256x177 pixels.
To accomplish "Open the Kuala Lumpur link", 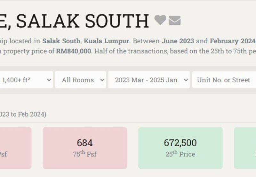I will 107,41.
